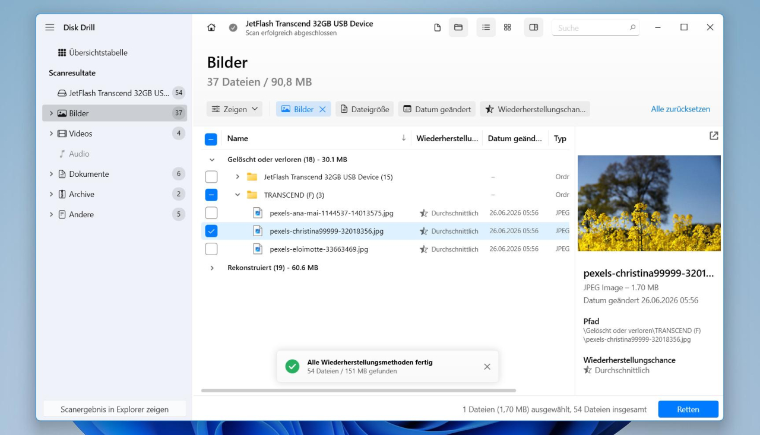
Task: Click the horizontal scrollbar of file list
Action: [359, 390]
